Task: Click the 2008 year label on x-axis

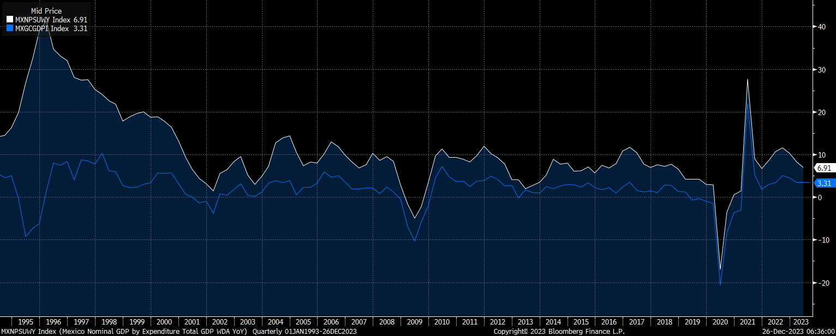Action: point(387,322)
